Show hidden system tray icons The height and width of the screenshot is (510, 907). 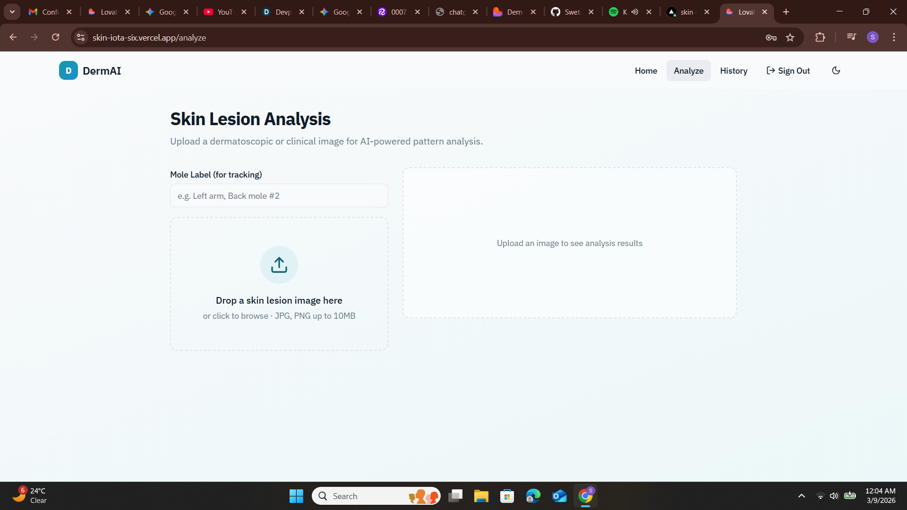[x=801, y=496]
